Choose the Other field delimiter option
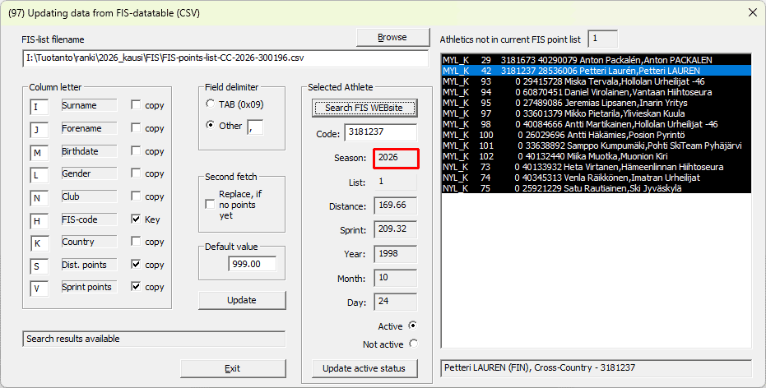 coord(211,126)
